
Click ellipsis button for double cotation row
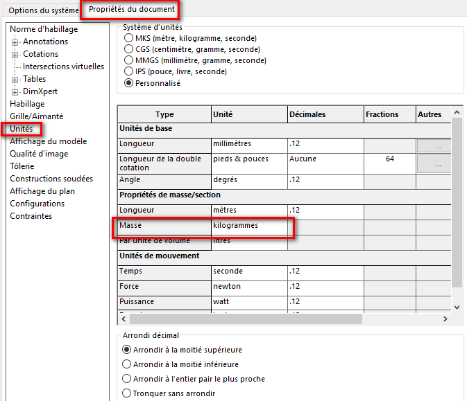tap(434, 163)
